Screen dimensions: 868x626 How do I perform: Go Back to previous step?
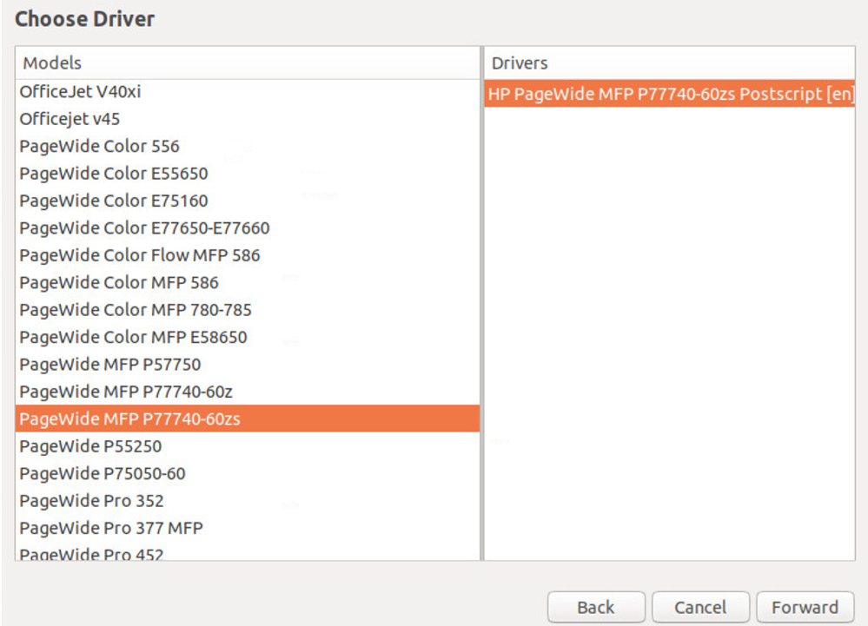click(x=595, y=607)
